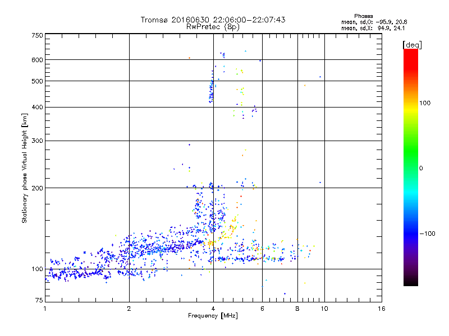
Task: Click the colorbar tick label '-100'
Action: click(427, 234)
